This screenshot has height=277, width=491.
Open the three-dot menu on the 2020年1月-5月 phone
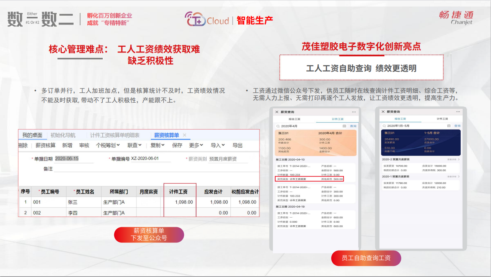[x=458, y=112]
